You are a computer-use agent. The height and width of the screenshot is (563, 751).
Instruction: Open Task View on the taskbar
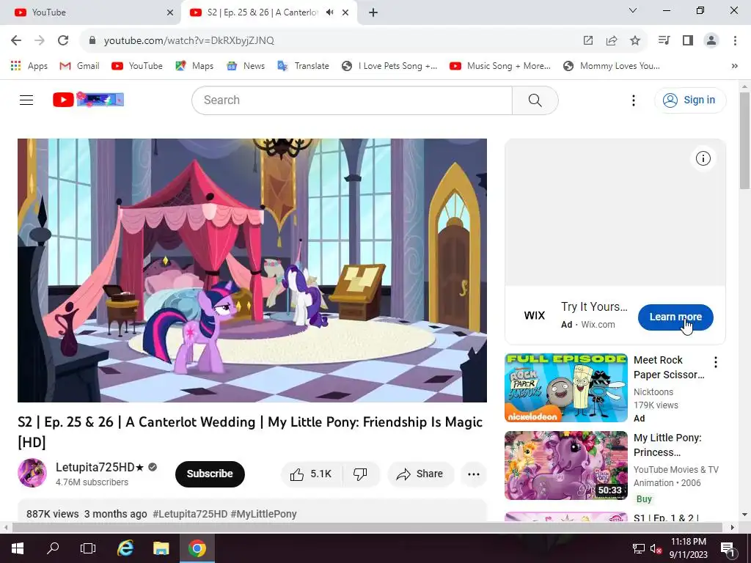(x=88, y=548)
